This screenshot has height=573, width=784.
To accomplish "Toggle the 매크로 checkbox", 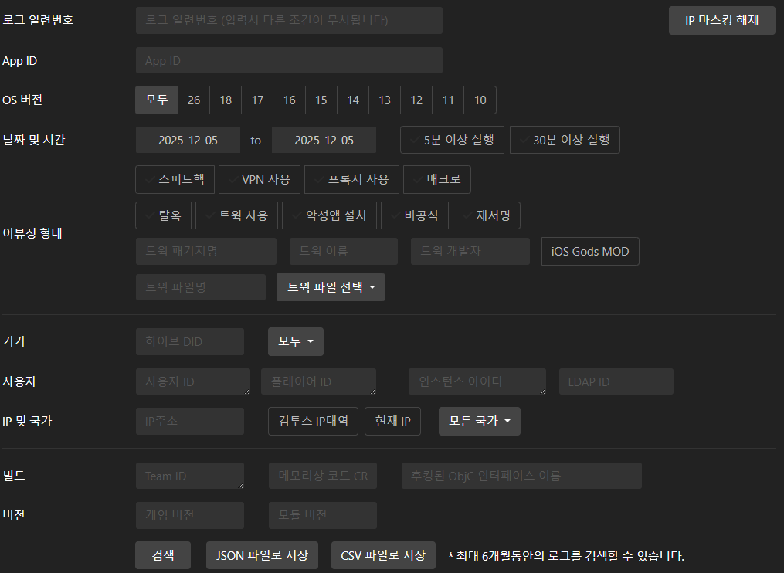I will coord(436,179).
